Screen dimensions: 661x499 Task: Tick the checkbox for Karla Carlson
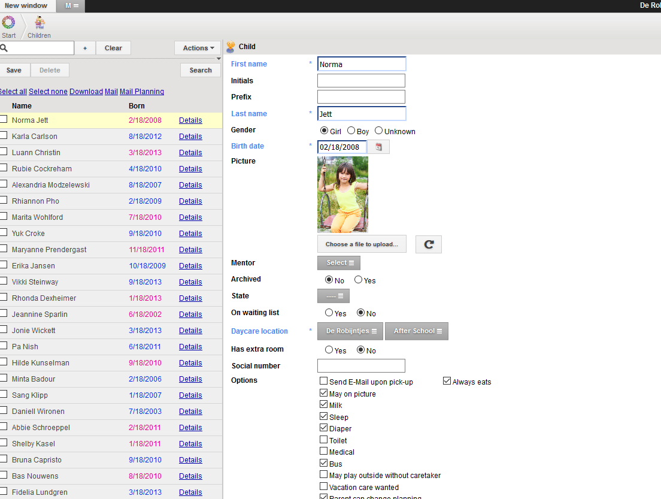pos(4,135)
